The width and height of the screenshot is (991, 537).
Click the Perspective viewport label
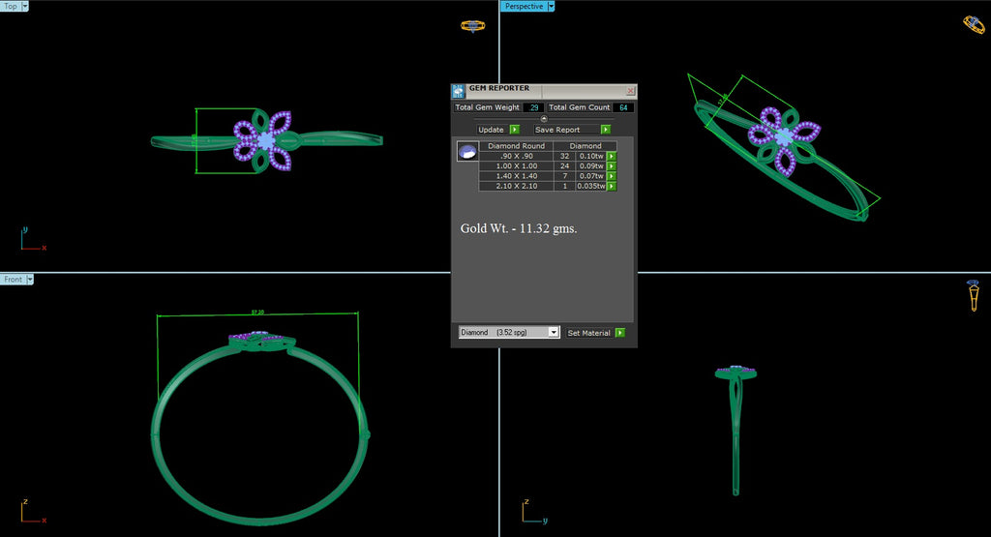[x=523, y=6]
